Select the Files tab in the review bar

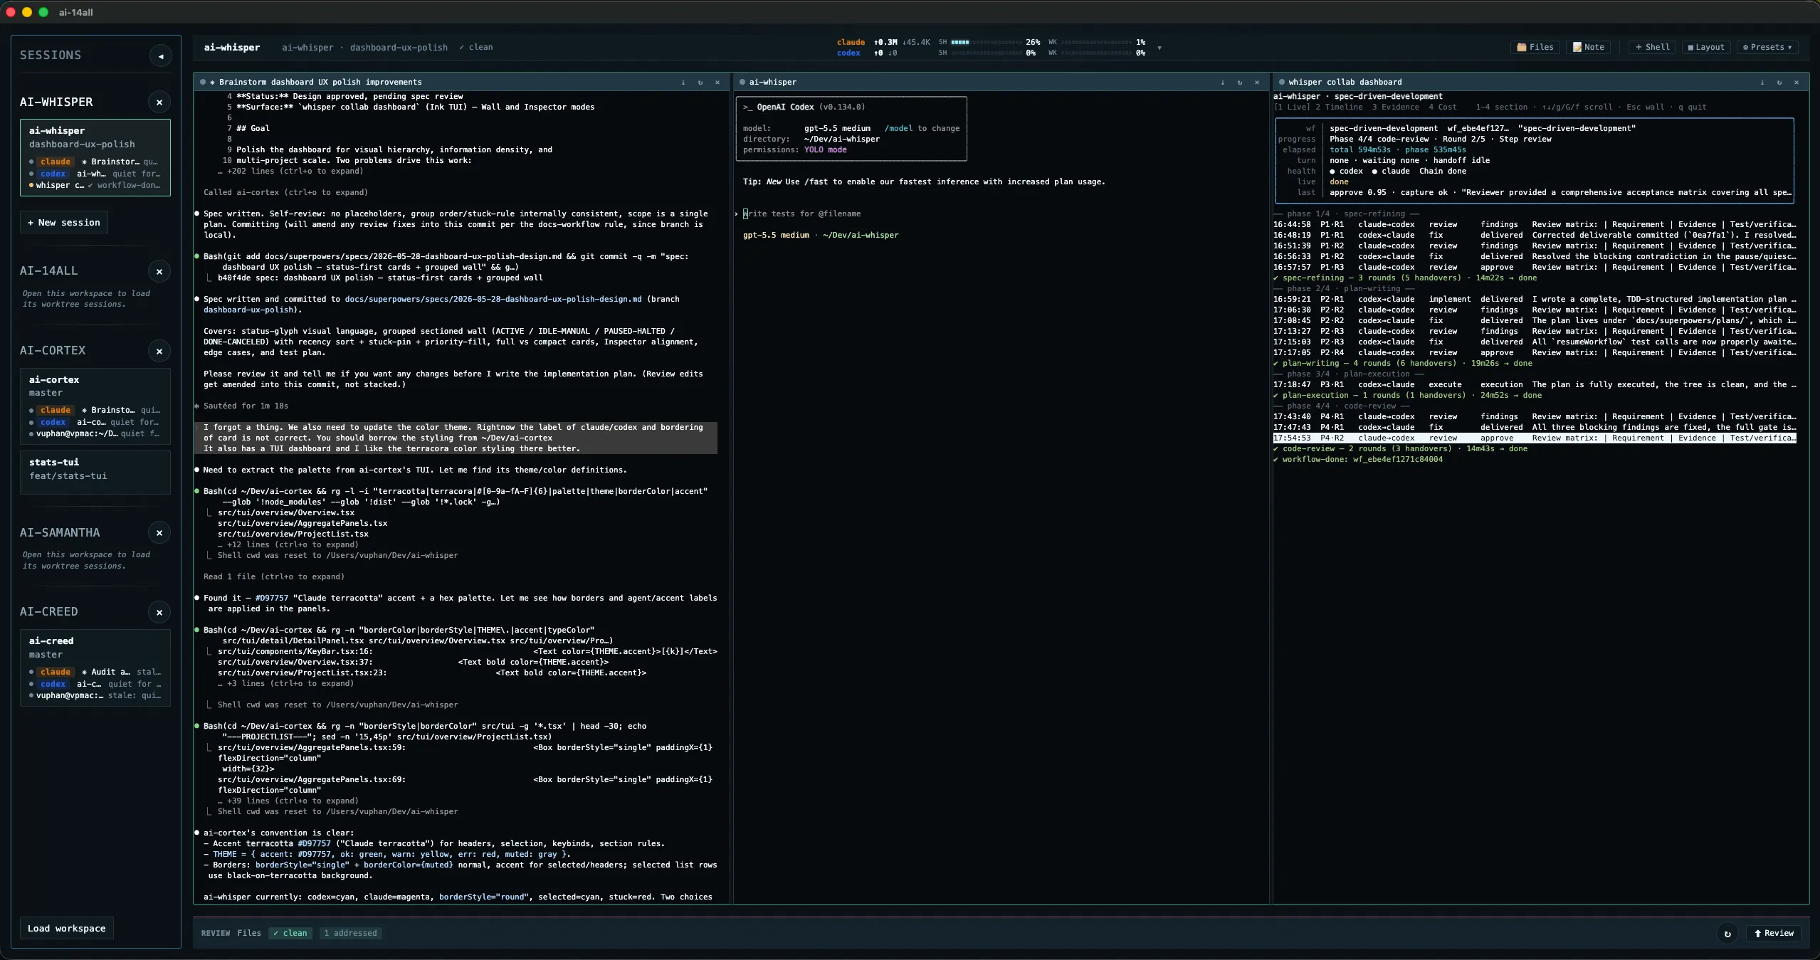point(249,934)
